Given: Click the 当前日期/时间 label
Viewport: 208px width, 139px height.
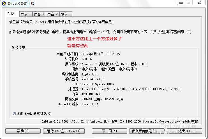Looking at the screenshot, I should click(x=68, y=54).
